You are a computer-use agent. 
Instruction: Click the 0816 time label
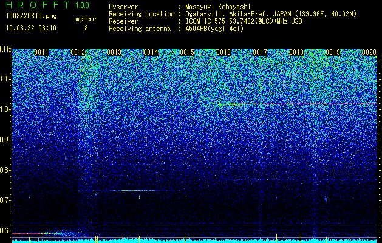pos(223,52)
